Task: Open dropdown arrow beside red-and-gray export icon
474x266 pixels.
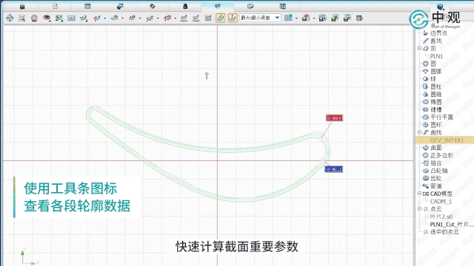Action: tap(314, 18)
